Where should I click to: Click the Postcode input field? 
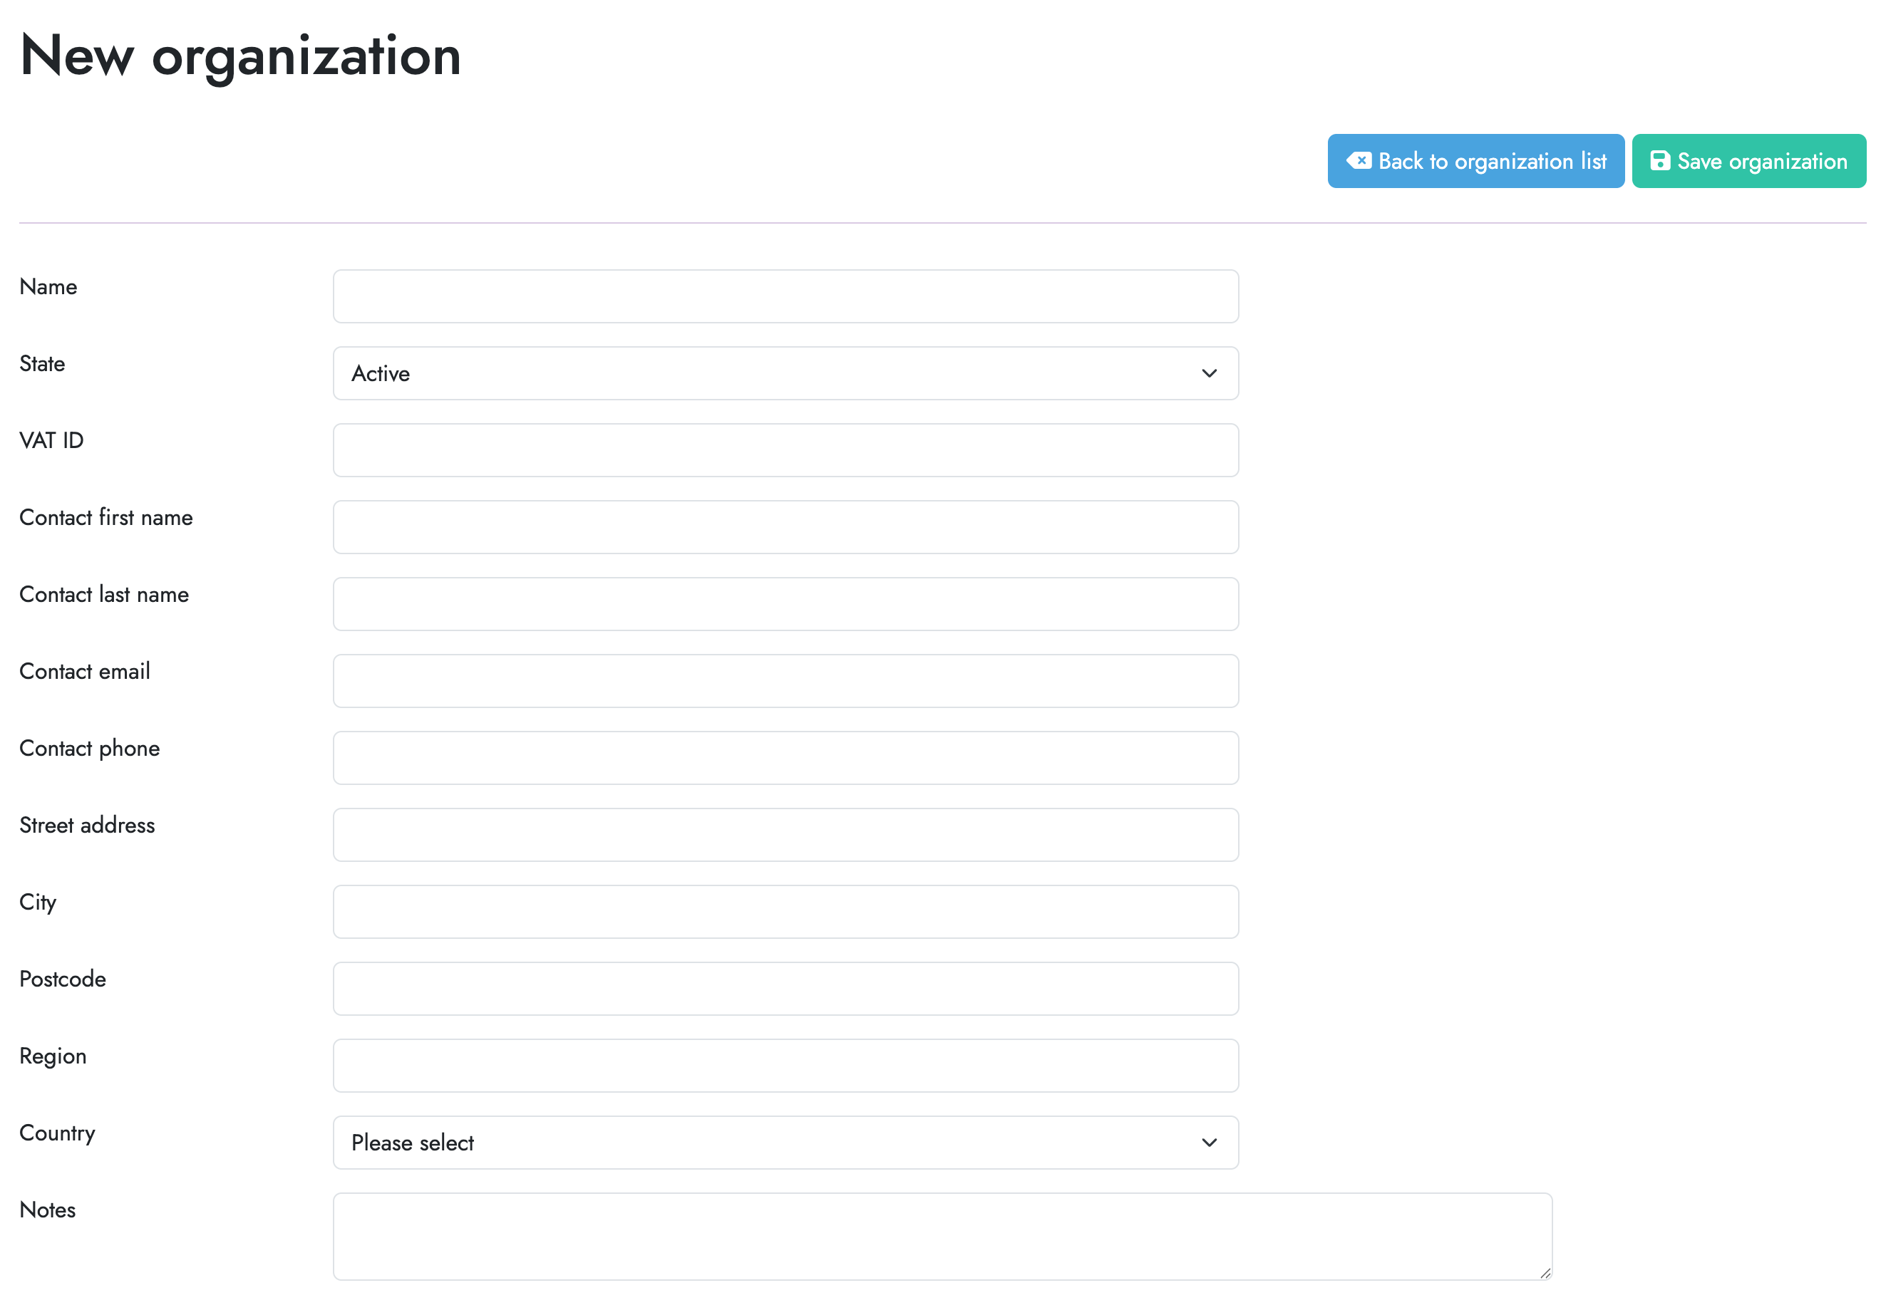[x=785, y=988]
